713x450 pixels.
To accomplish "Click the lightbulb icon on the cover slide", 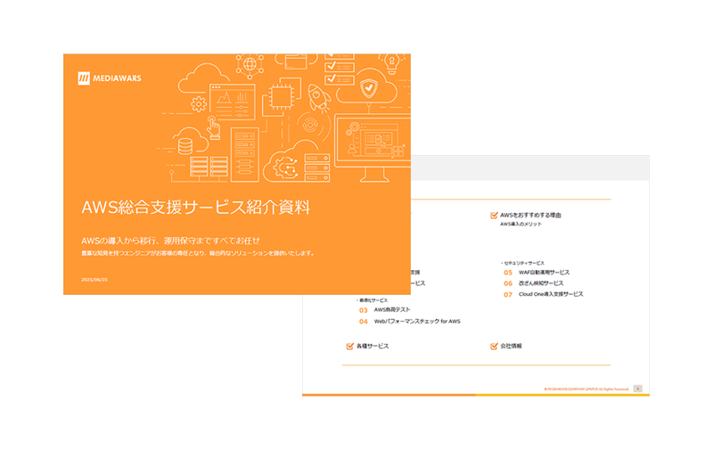I will pos(391,62).
